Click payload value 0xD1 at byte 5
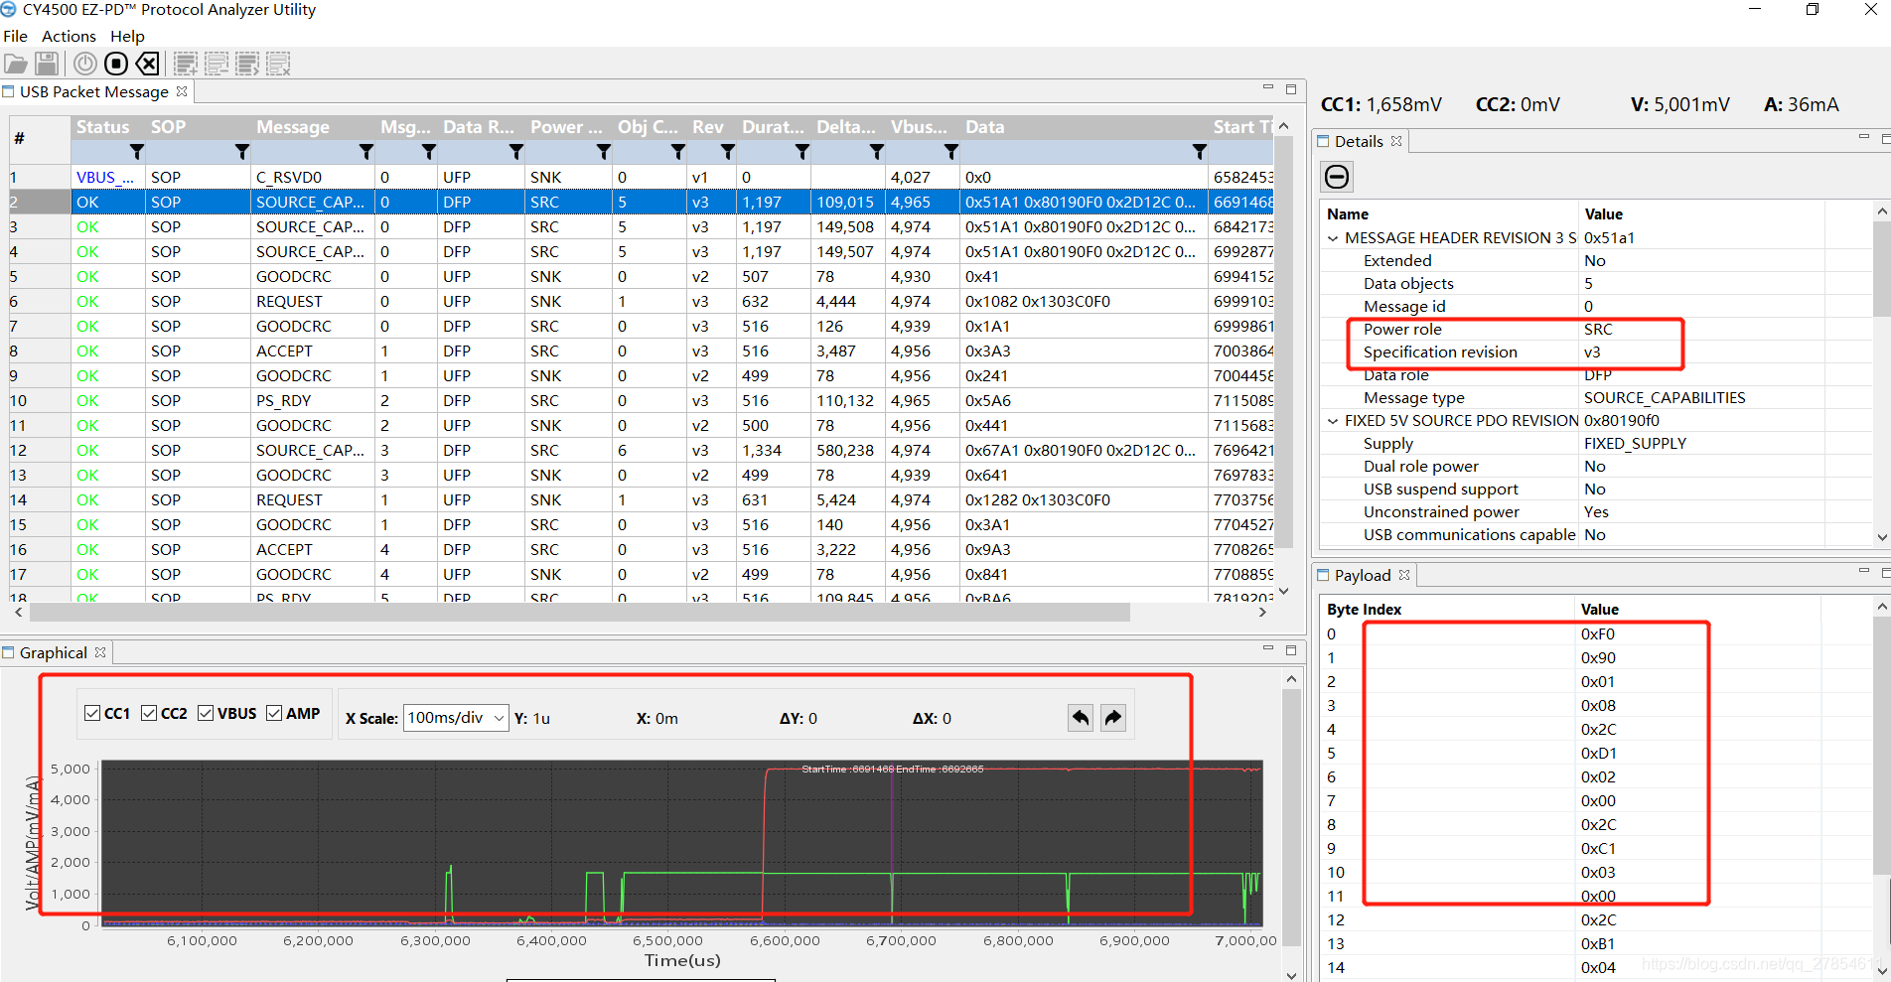Screen dimensions: 1891x982 (1598, 754)
